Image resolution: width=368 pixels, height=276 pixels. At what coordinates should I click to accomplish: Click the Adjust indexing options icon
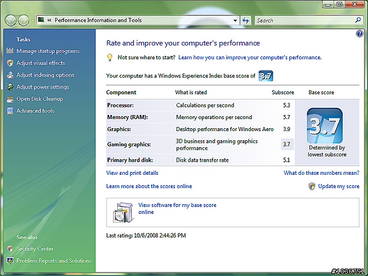10,75
